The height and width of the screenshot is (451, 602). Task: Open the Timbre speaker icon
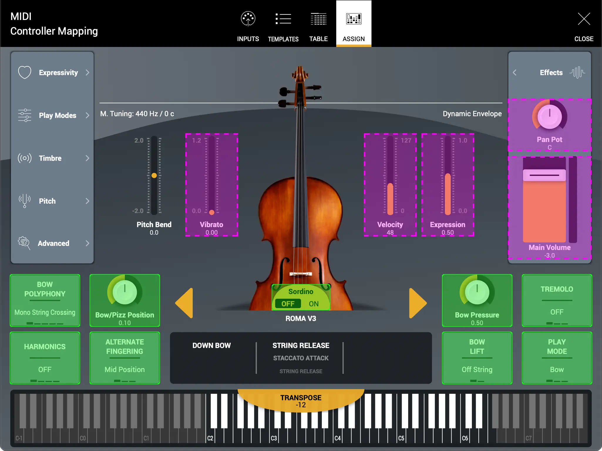tap(25, 158)
